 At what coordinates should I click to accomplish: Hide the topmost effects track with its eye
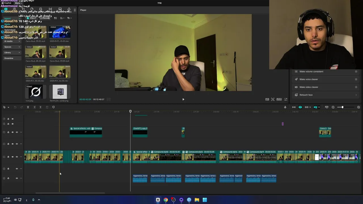point(12,119)
